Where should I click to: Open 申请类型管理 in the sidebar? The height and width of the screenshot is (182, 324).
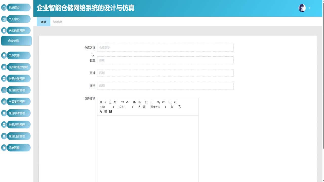[19, 102]
